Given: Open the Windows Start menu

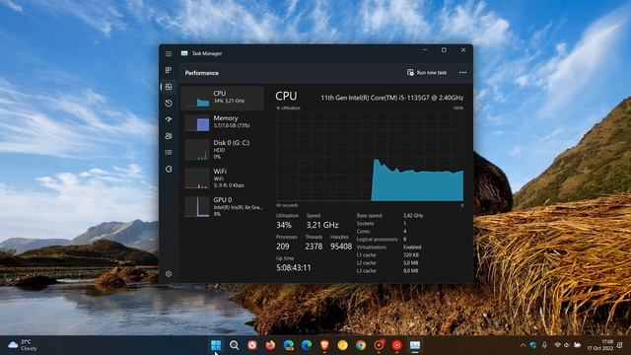Looking at the screenshot, I should pos(216,345).
